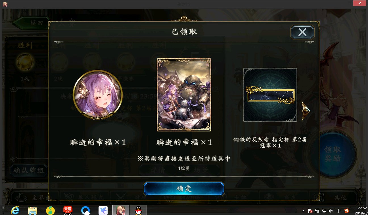Viewport: 368px width, 215px height.
Task: Click the 领取奖励 round button
Action: click(333, 154)
